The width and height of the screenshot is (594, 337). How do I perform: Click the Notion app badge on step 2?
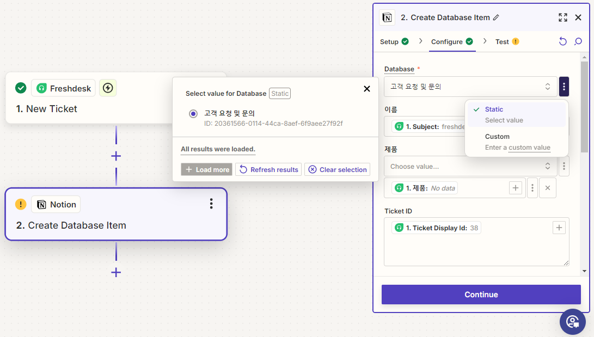(x=56, y=205)
